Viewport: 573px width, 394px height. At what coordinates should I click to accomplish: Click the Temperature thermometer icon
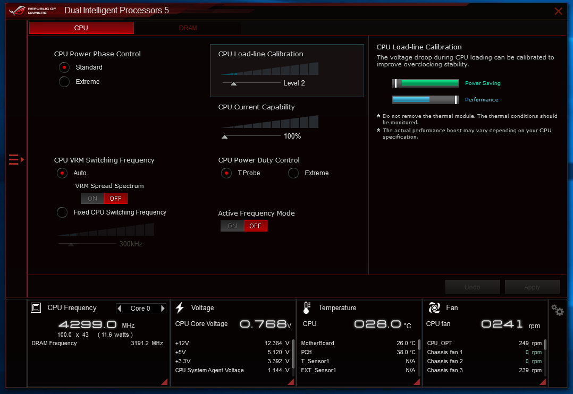[x=307, y=308]
